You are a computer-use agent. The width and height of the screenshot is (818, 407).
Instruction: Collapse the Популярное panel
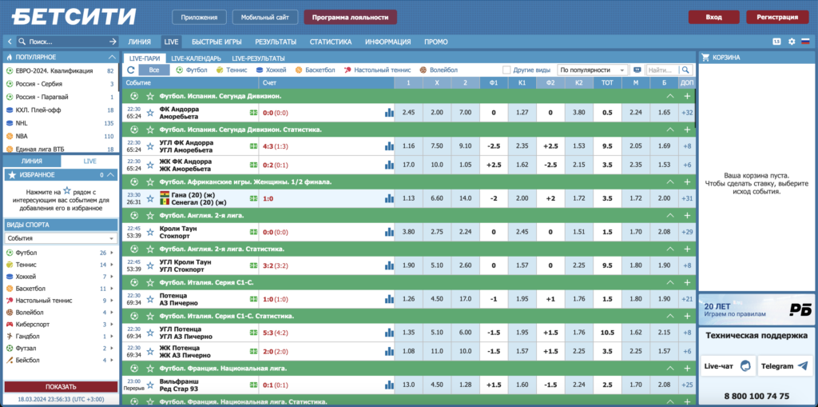(112, 57)
